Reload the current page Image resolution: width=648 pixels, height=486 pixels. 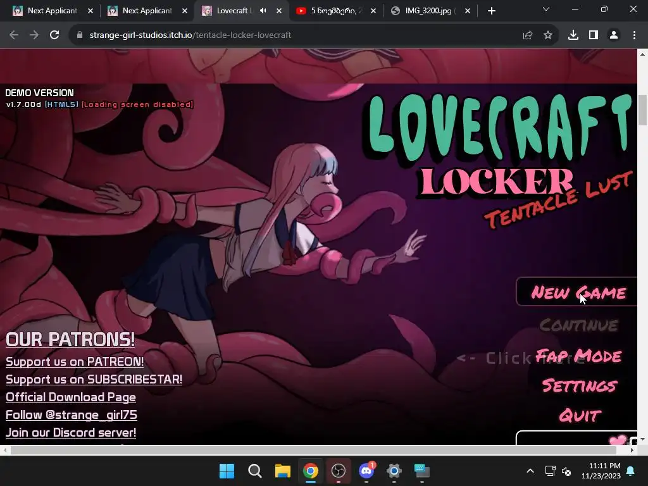click(x=54, y=35)
